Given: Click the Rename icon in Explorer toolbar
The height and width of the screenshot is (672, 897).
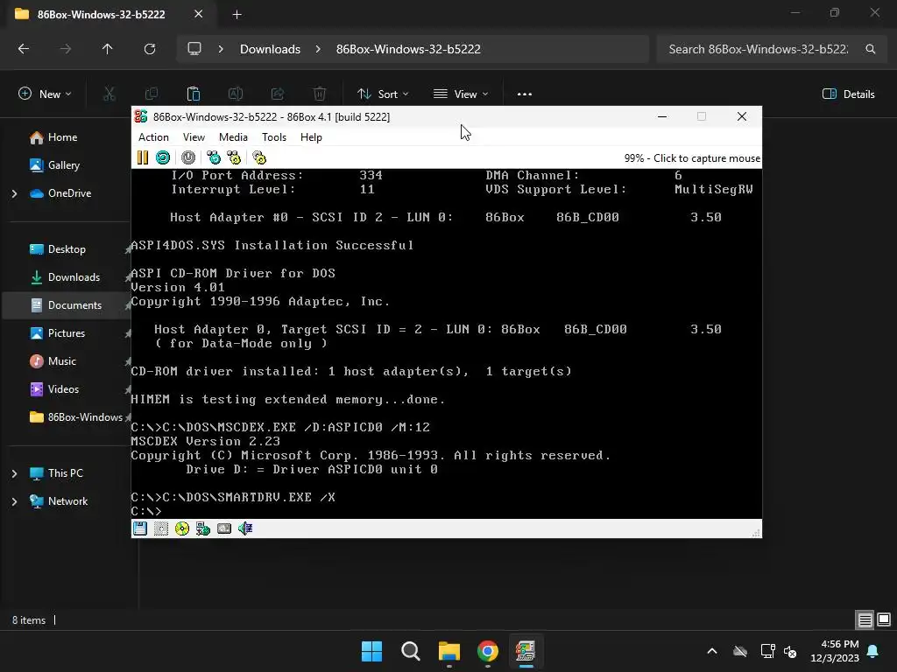Looking at the screenshot, I should (x=236, y=94).
